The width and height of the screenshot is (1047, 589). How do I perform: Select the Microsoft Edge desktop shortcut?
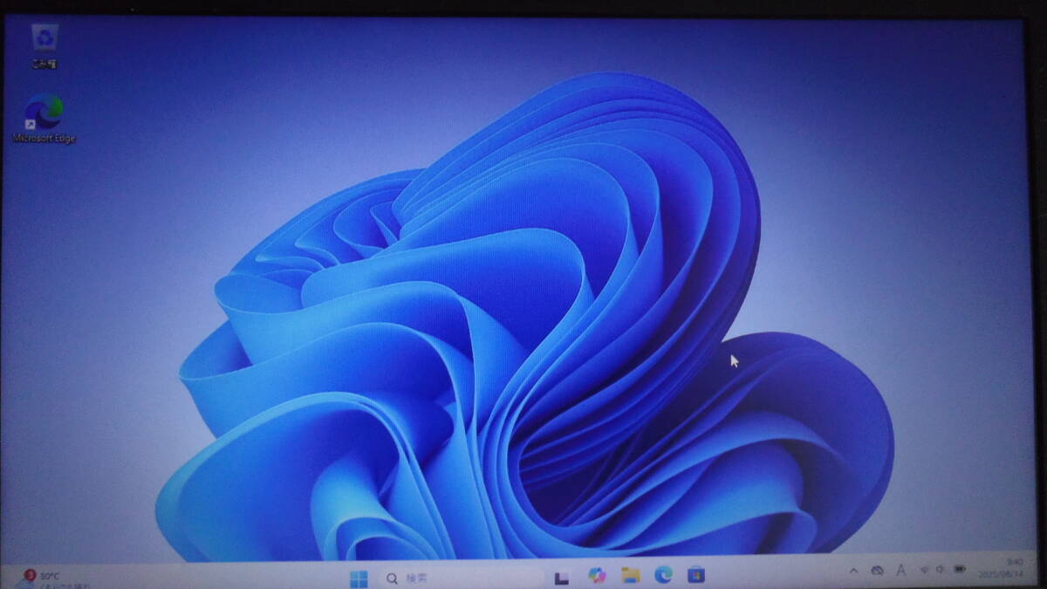pos(44,119)
